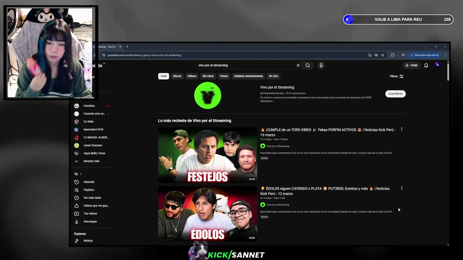Image resolution: width=463 pixels, height=260 pixels.
Task: Open the YouTube account avatar menu
Action: click(437, 65)
